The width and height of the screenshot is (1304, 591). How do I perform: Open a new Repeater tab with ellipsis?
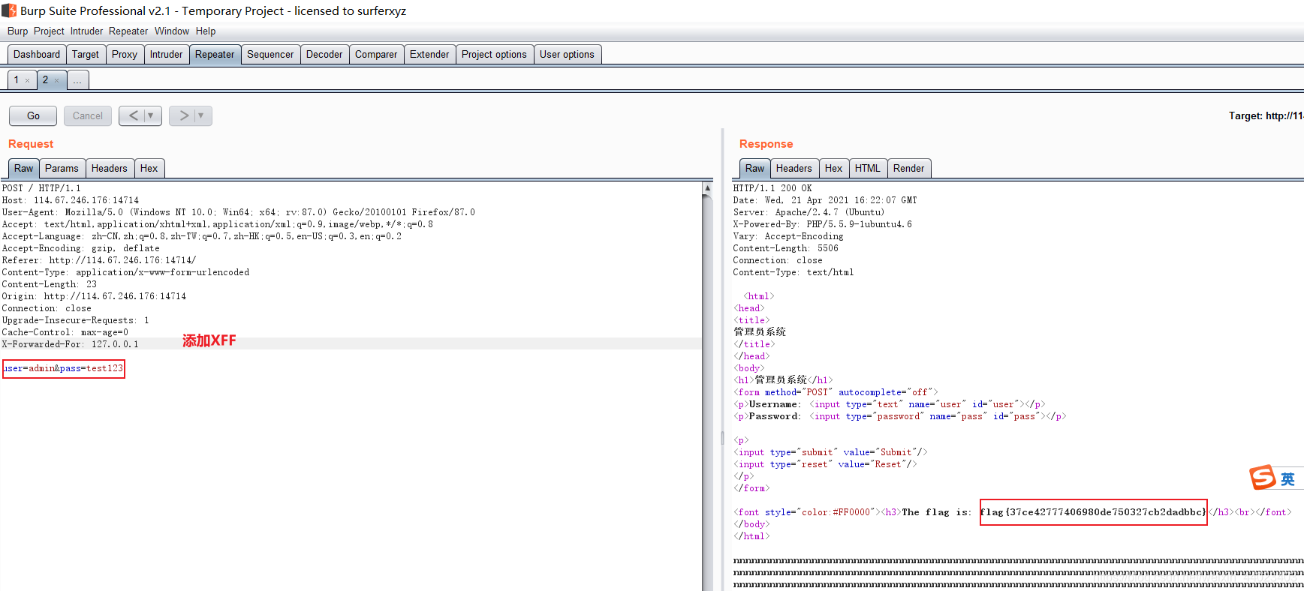click(78, 79)
